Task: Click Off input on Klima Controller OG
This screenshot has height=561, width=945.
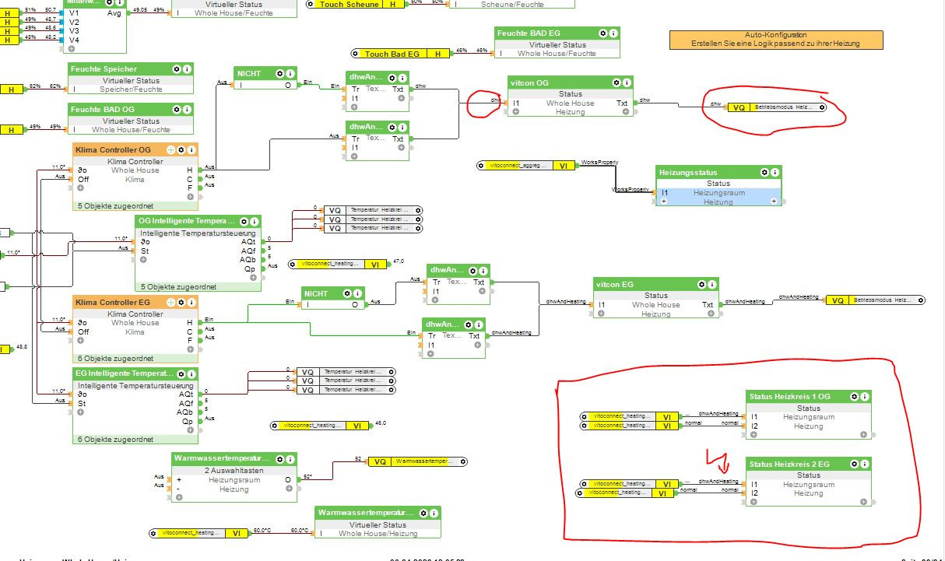Action: pos(83,179)
